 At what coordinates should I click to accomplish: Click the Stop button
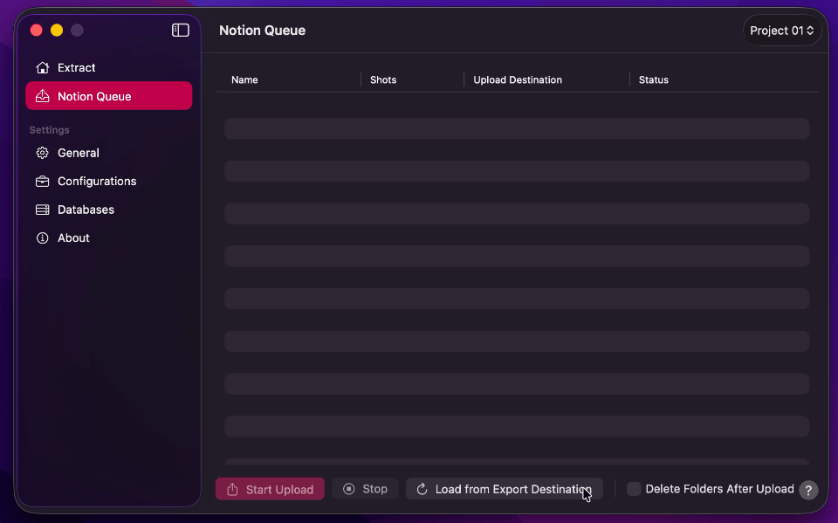(365, 489)
